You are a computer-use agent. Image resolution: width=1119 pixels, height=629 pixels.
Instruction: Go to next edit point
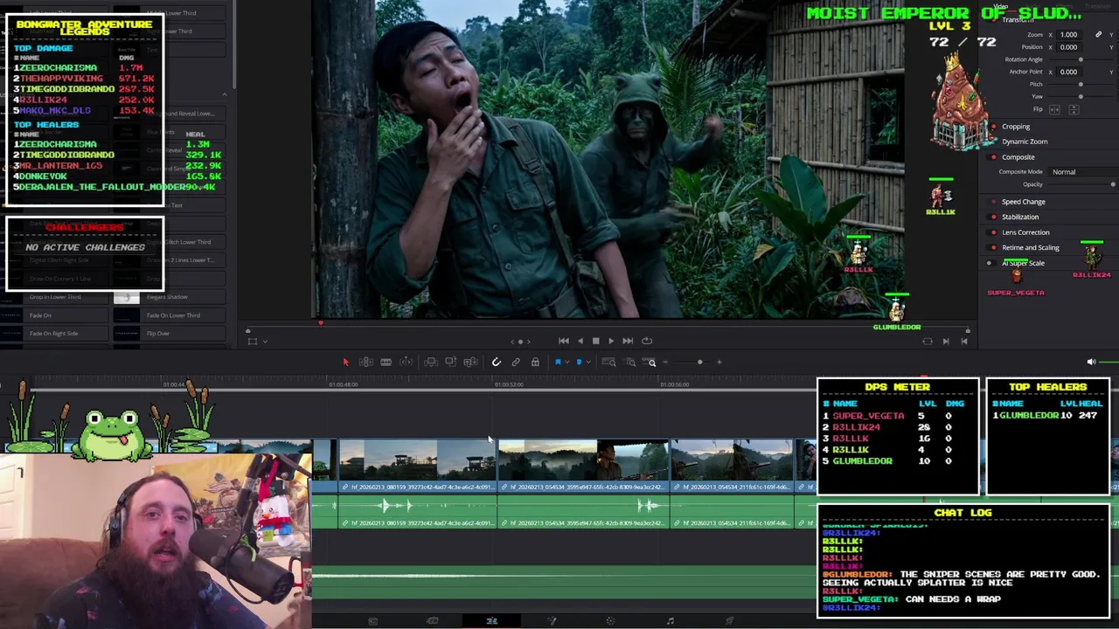tap(946, 342)
